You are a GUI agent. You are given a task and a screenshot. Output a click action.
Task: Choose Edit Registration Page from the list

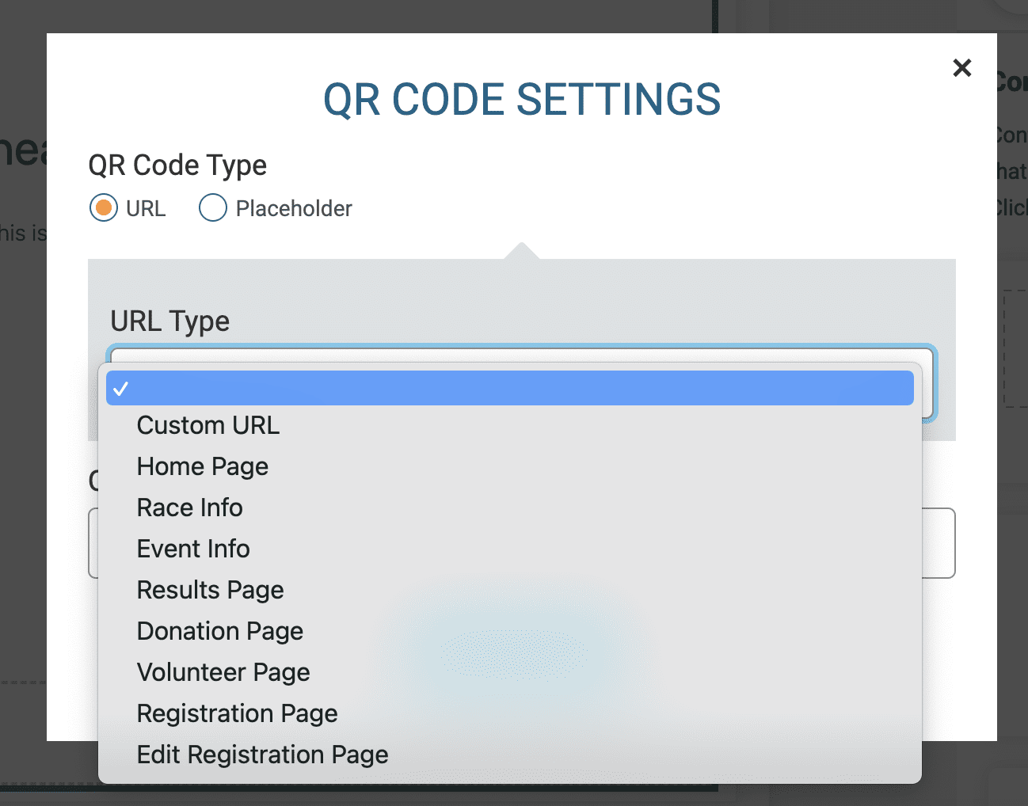coord(262,755)
